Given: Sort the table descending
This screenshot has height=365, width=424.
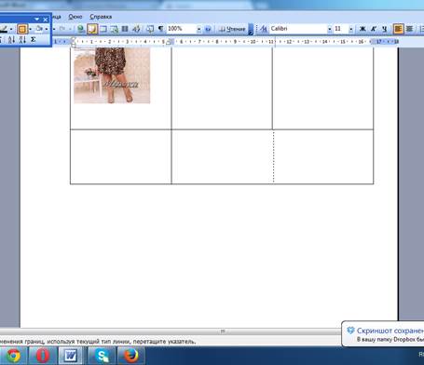Looking at the screenshot, I should [22, 39].
